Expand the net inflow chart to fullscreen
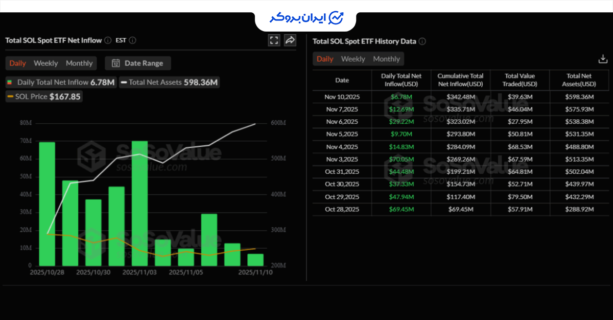The height and width of the screenshot is (320, 613). 274,40
